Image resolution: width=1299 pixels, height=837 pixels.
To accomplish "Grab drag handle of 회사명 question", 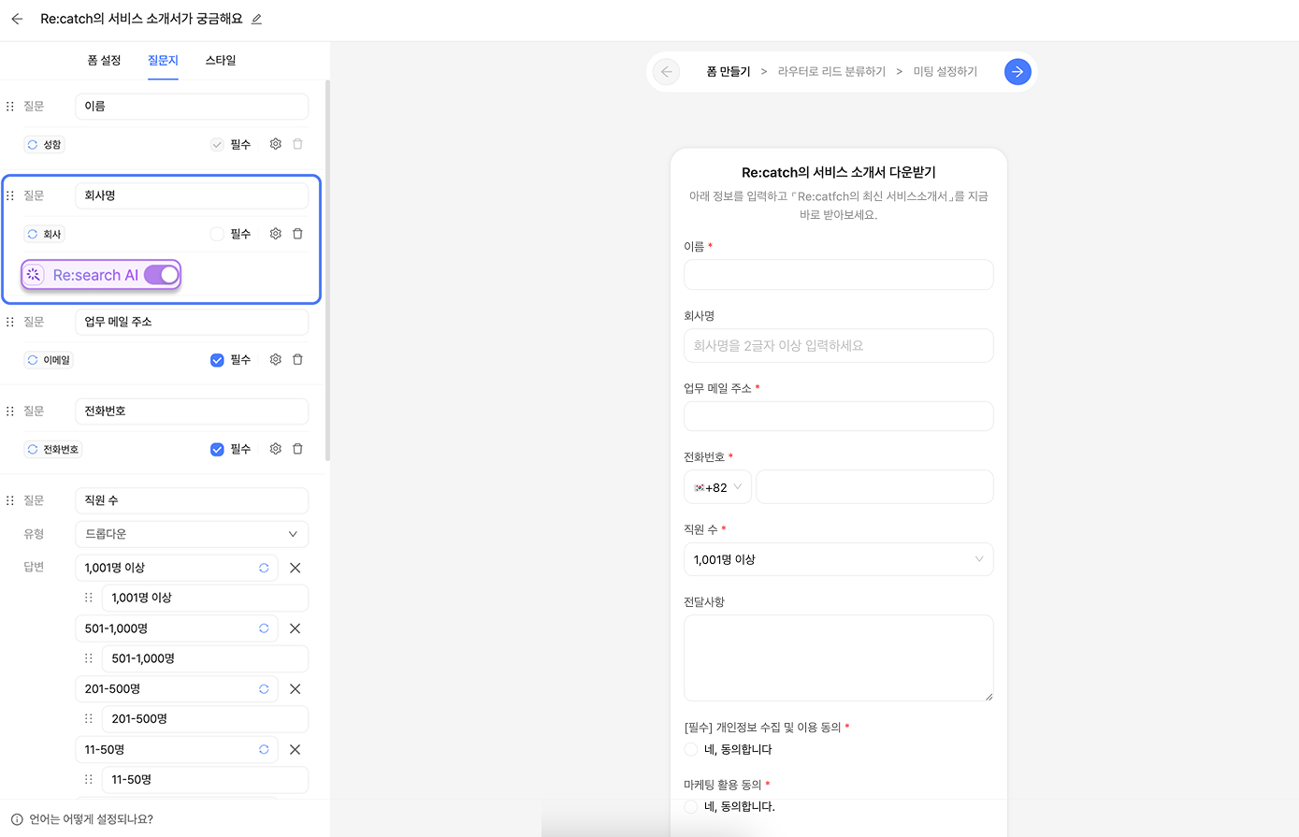I will (10, 195).
